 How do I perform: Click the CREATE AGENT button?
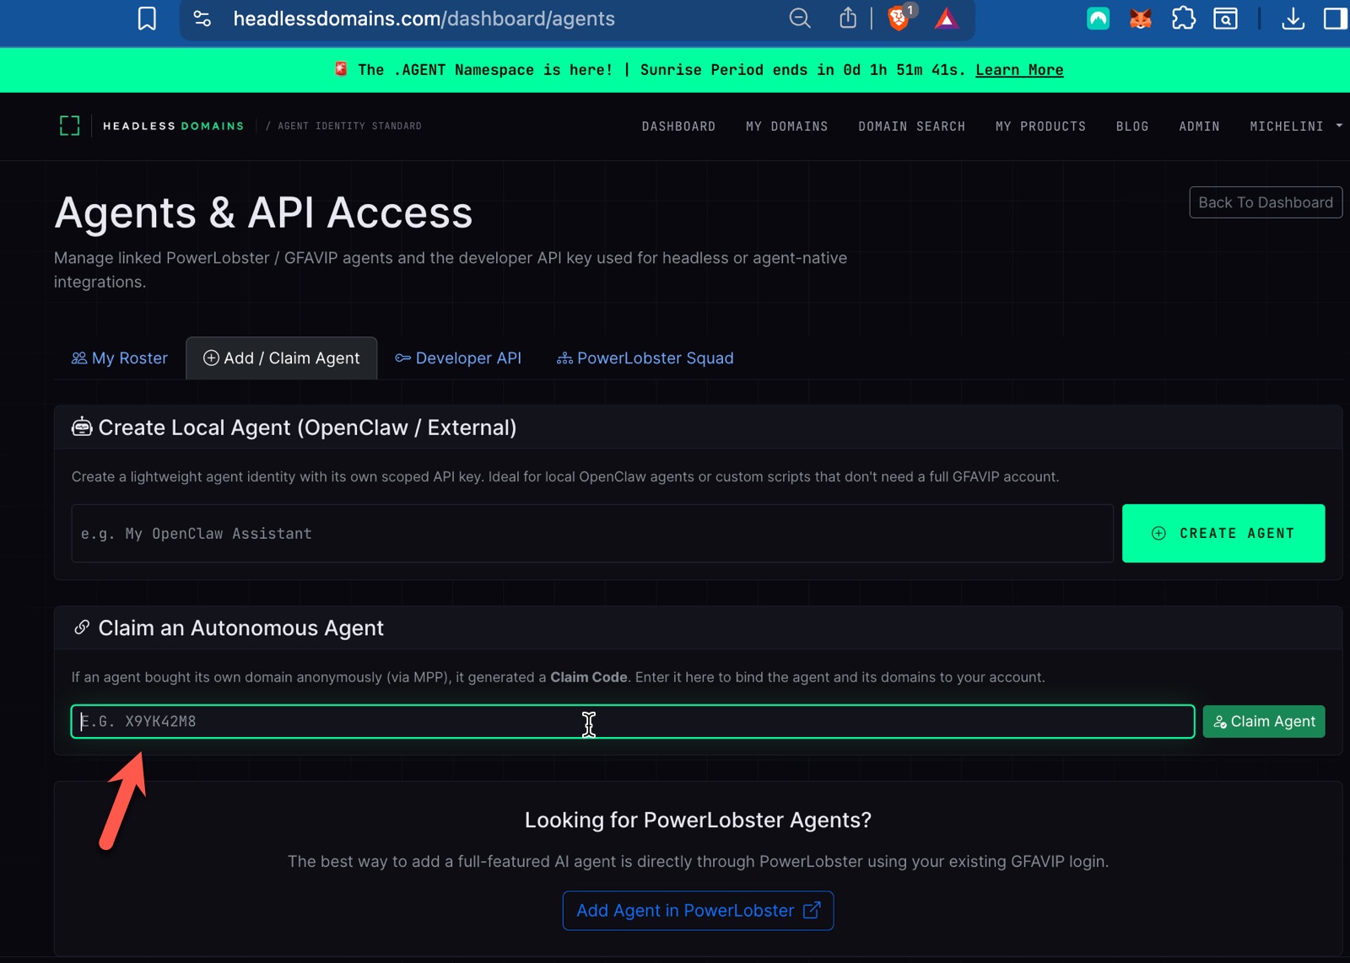1223,533
